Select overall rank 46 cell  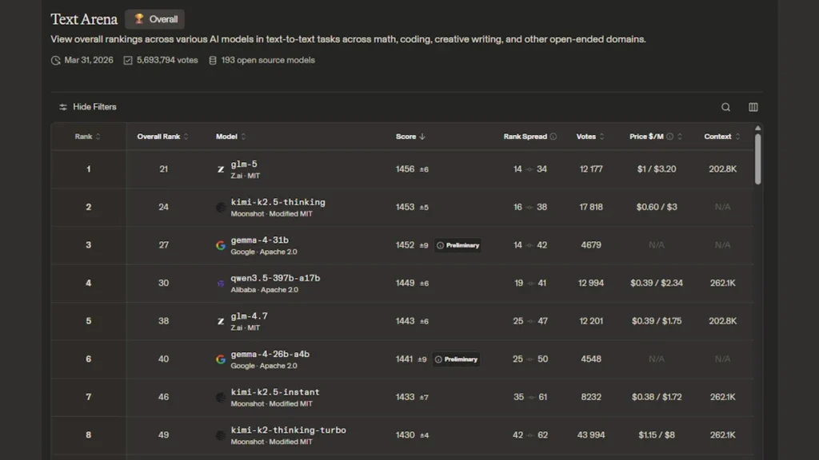pos(163,398)
